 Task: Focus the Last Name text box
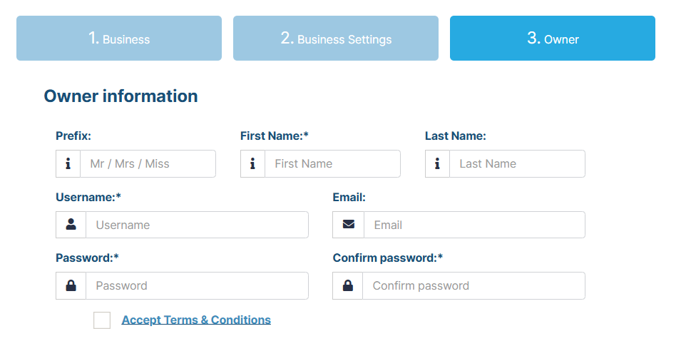[517, 164]
